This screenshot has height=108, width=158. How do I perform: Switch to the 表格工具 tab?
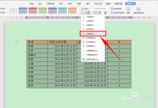[119, 4]
